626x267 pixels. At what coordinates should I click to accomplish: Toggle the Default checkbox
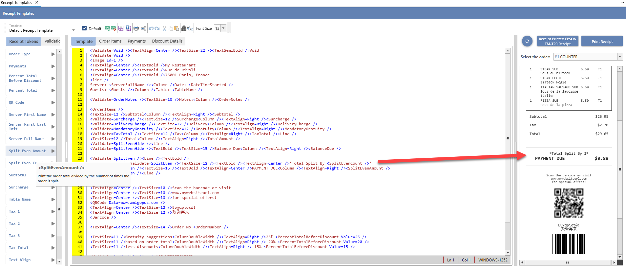coord(84,28)
